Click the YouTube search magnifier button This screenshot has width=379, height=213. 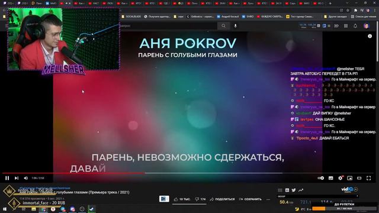point(223,26)
